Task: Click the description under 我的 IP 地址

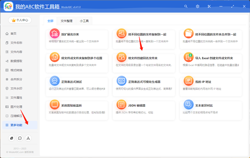Action: click(x=202, y=89)
